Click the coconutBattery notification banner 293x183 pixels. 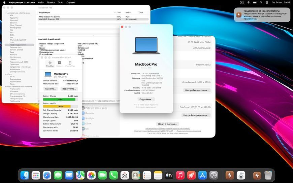262,15
